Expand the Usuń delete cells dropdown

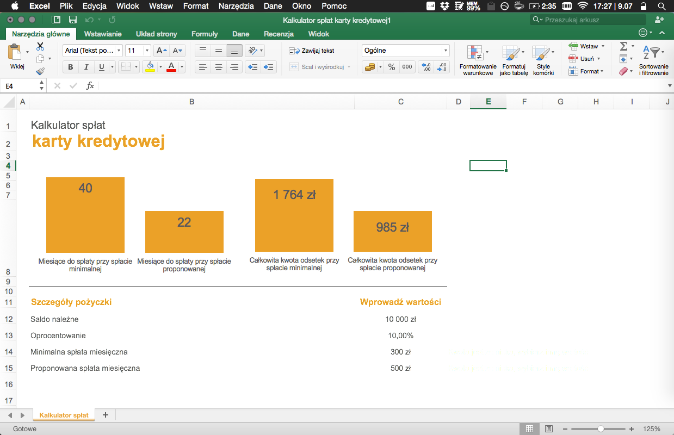pyautogui.click(x=598, y=59)
